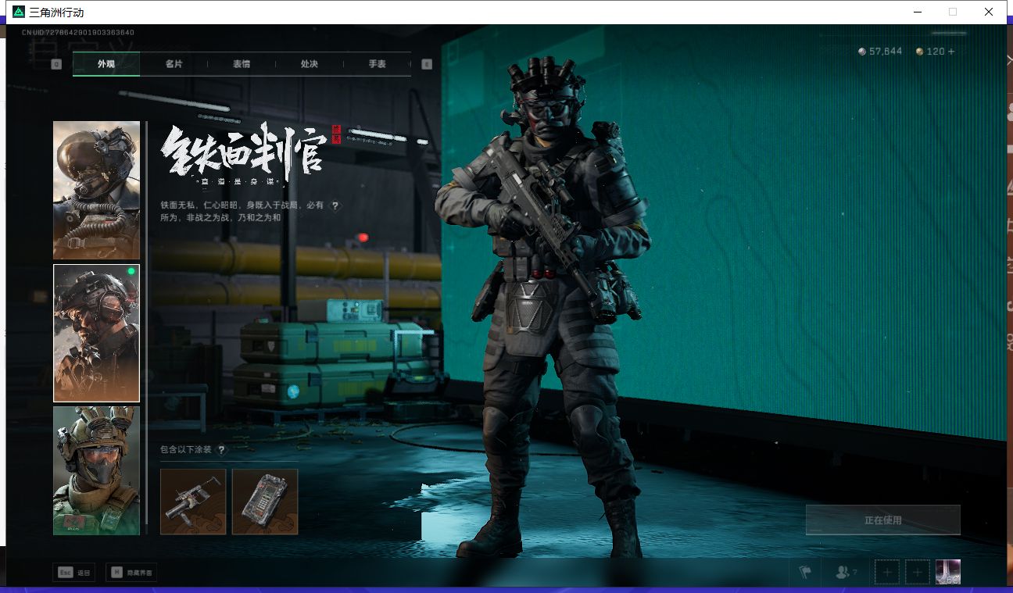Screen dimensions: 1013x593
Task: Invite teammate using first plus slot
Action: pos(887,573)
